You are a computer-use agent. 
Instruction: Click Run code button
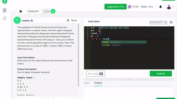point(96,74)
